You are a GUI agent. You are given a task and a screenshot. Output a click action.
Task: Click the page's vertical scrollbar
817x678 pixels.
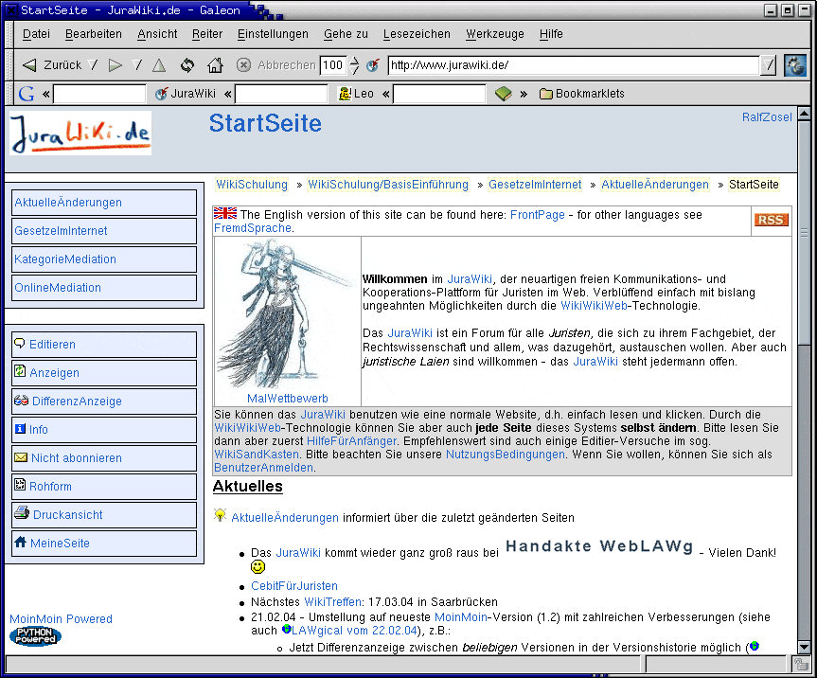pyautogui.click(x=805, y=379)
